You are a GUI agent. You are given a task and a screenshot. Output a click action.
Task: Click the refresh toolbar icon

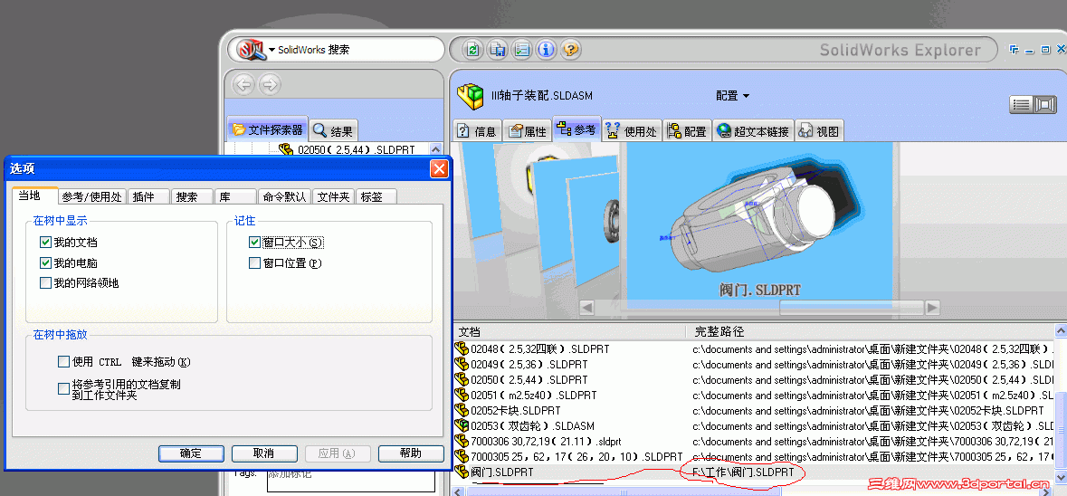[473, 49]
